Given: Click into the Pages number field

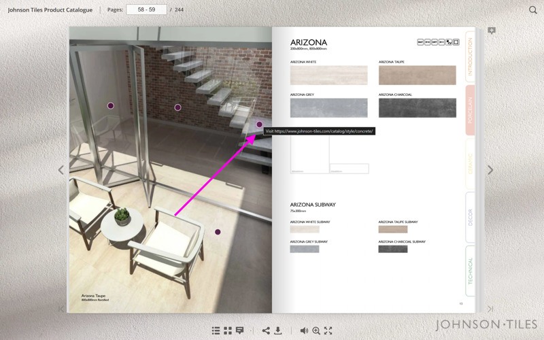Looking at the screenshot, I should click(x=146, y=10).
